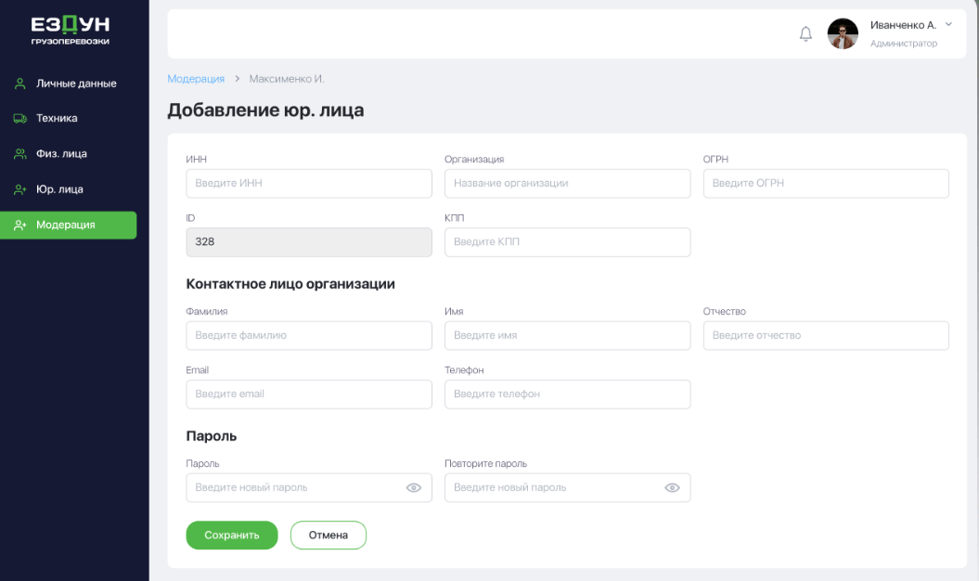Screen dimensions: 979x581
Task: Click the Модерация sidebar icon
Action: [x=19, y=225]
